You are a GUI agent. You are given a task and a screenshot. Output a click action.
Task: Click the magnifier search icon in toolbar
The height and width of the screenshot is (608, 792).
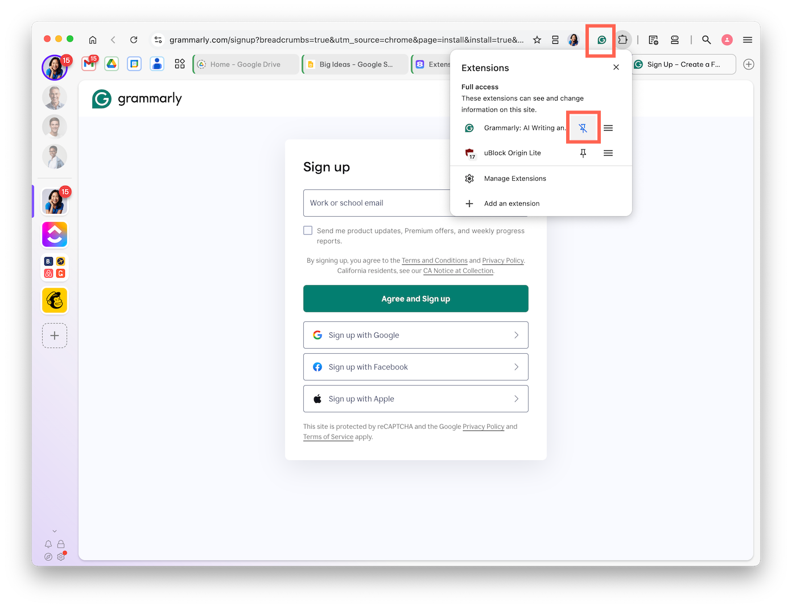coord(706,40)
